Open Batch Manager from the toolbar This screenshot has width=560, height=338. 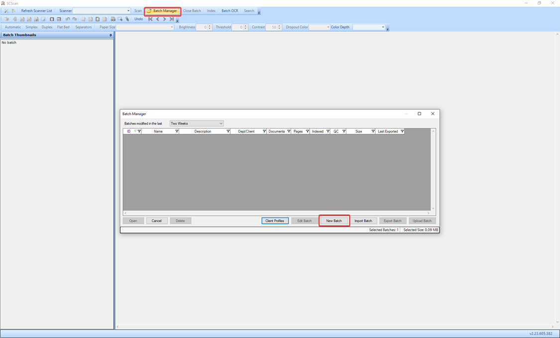click(162, 11)
